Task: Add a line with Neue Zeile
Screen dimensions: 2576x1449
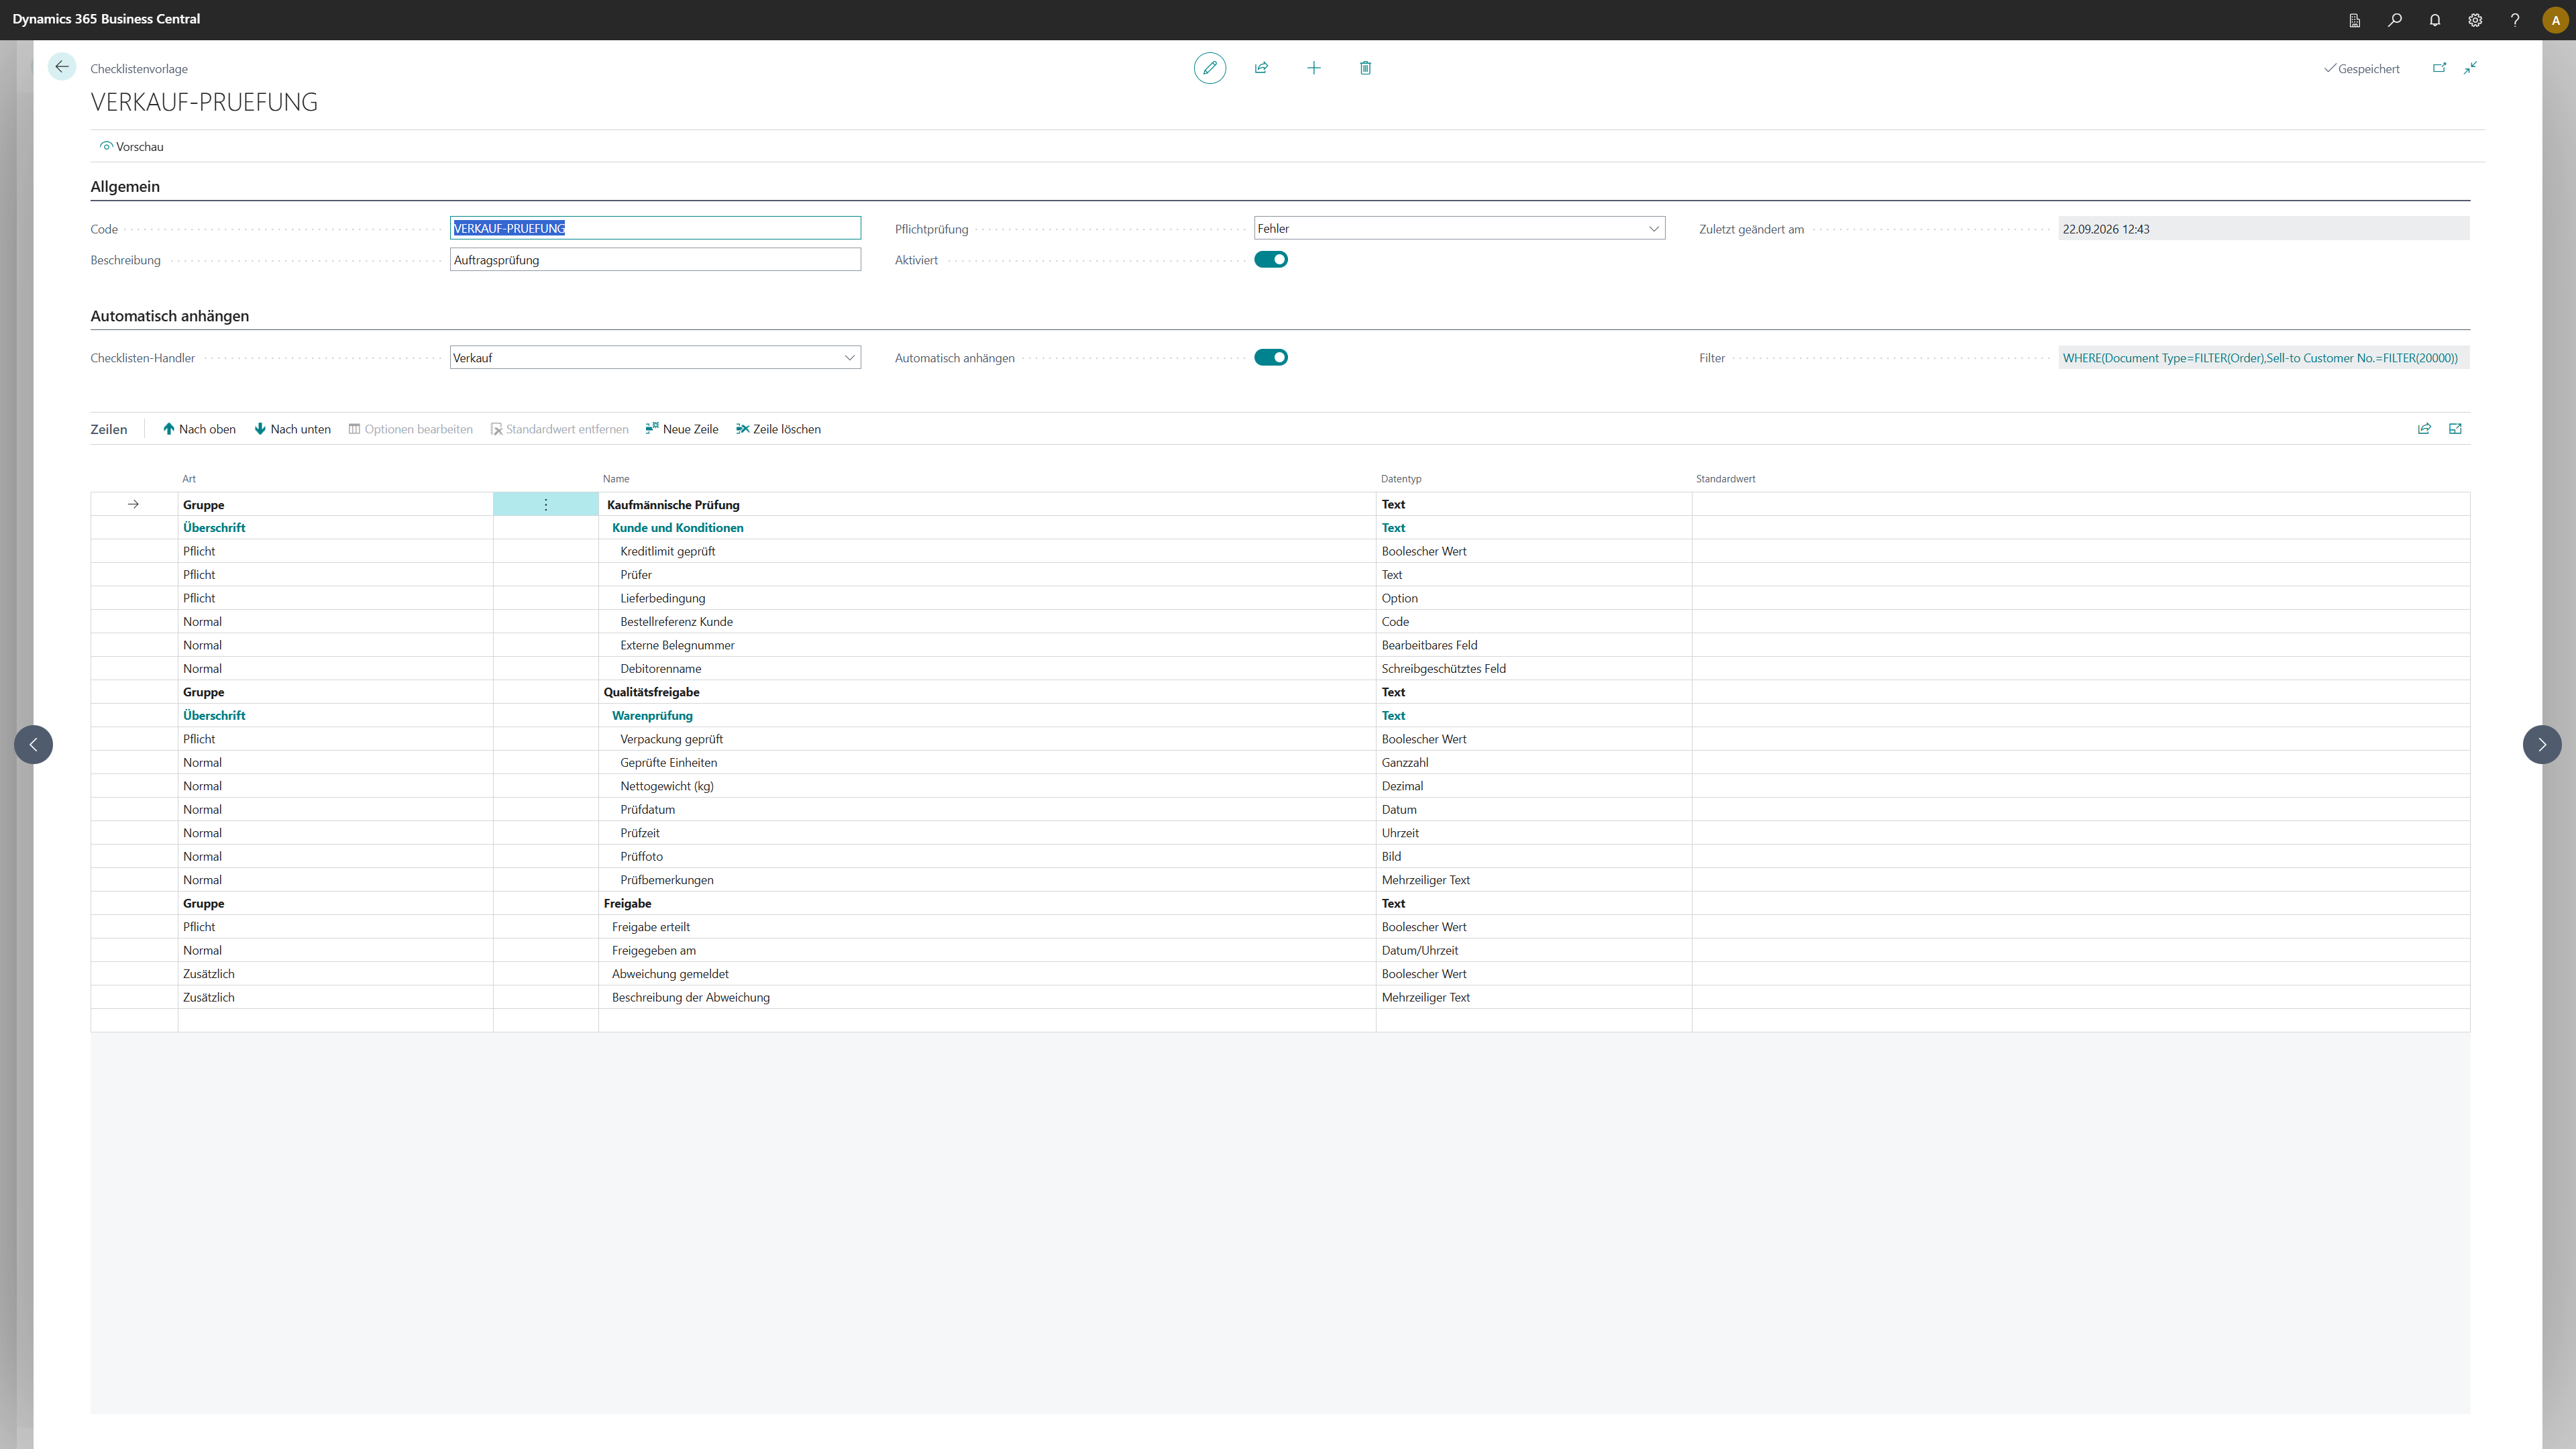Action: pyautogui.click(x=682, y=429)
